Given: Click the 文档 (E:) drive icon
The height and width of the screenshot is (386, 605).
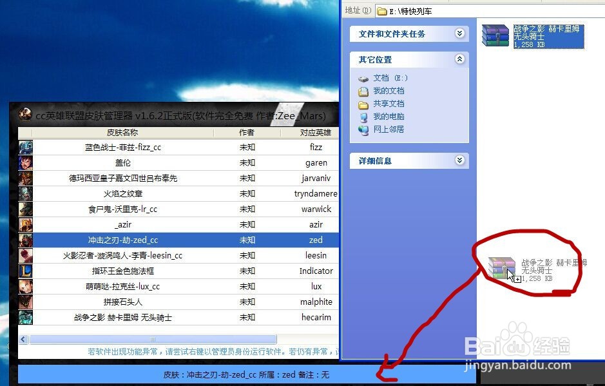Looking at the screenshot, I should [363, 79].
